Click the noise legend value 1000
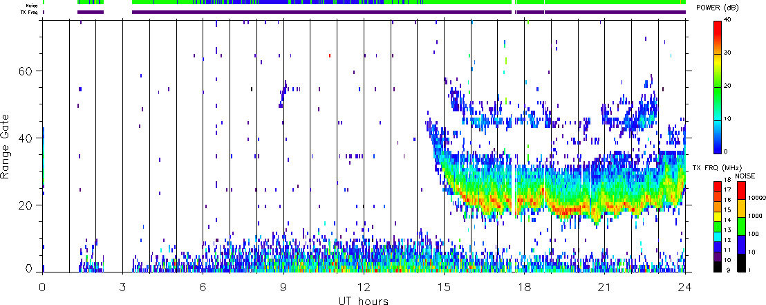Image resolution: width=766 pixels, height=305 pixels. pos(755,216)
